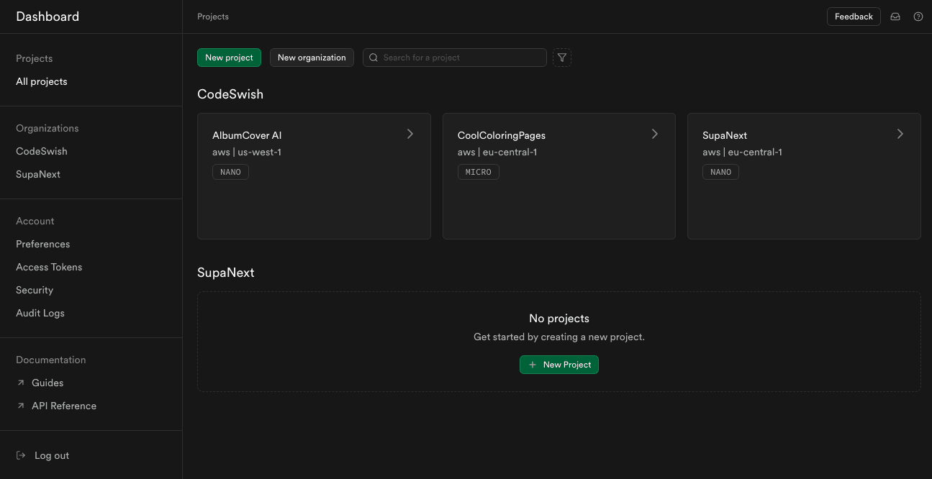The image size is (932, 479).
Task: Click the Projects breadcrumb in the header
Action: point(213,17)
